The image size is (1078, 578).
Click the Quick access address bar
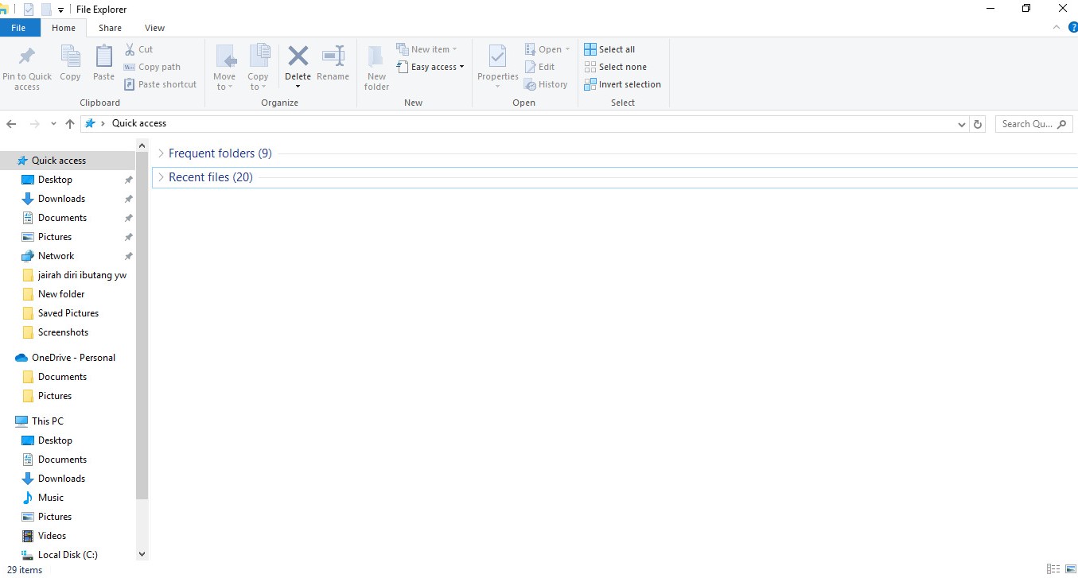(x=525, y=124)
